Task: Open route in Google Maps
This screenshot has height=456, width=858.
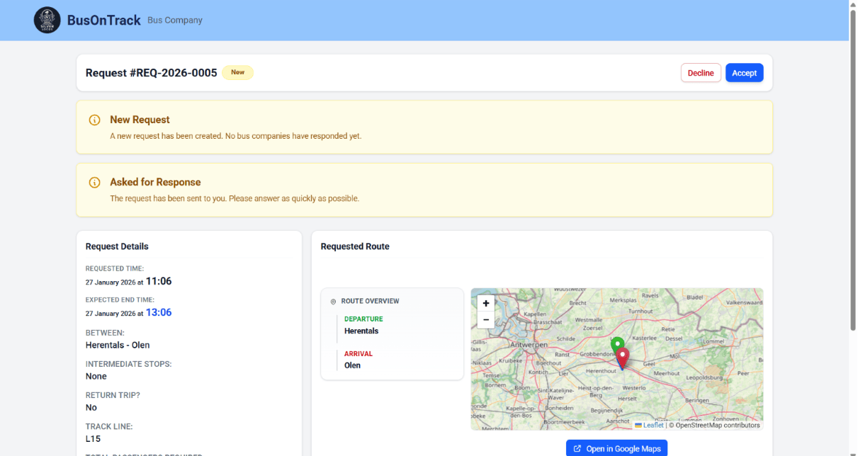Action: coord(616,448)
